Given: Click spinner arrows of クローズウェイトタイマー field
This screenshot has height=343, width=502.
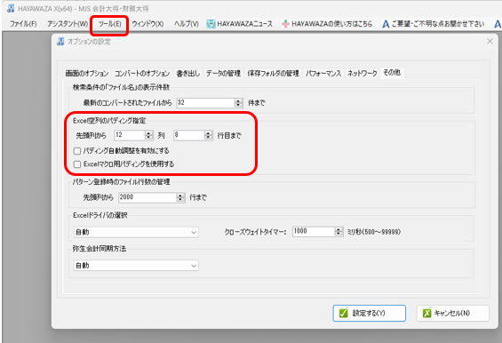Looking at the screenshot, I should pyautogui.click(x=339, y=231).
